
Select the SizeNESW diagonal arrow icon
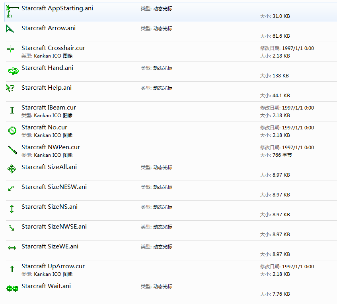(x=11, y=188)
